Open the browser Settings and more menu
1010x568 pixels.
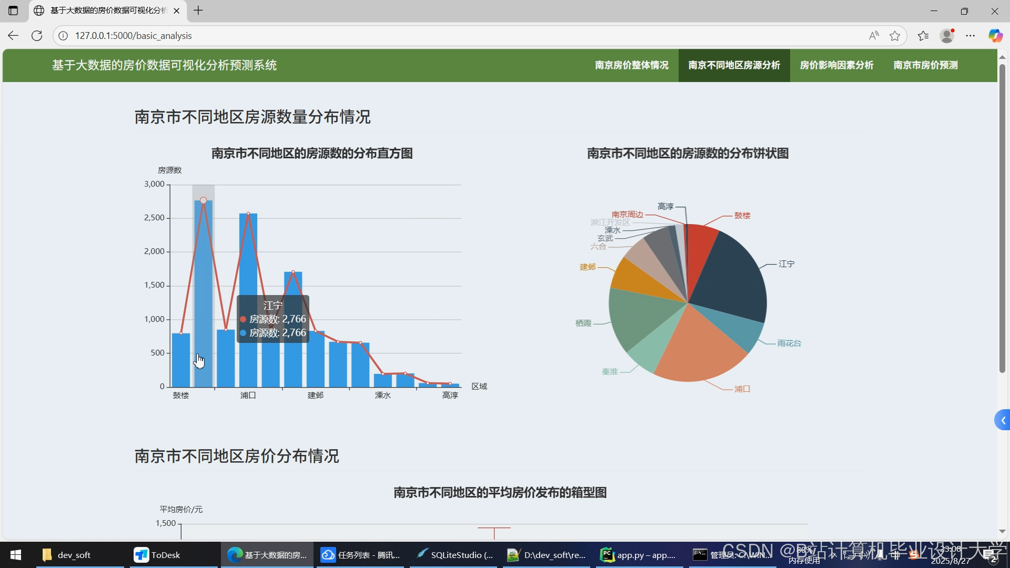click(x=971, y=36)
